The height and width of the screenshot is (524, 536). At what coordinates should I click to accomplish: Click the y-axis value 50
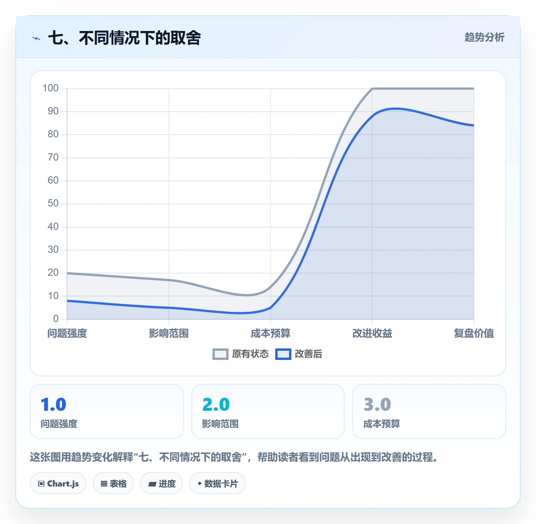53,203
